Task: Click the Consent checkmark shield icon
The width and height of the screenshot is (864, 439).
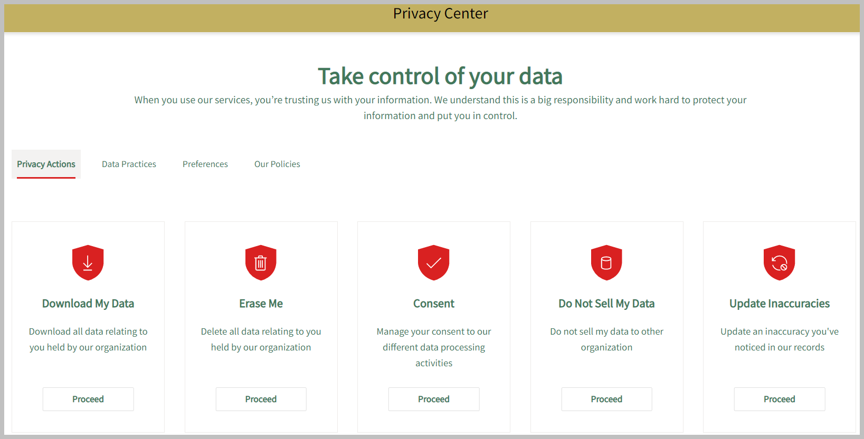Action: click(433, 262)
